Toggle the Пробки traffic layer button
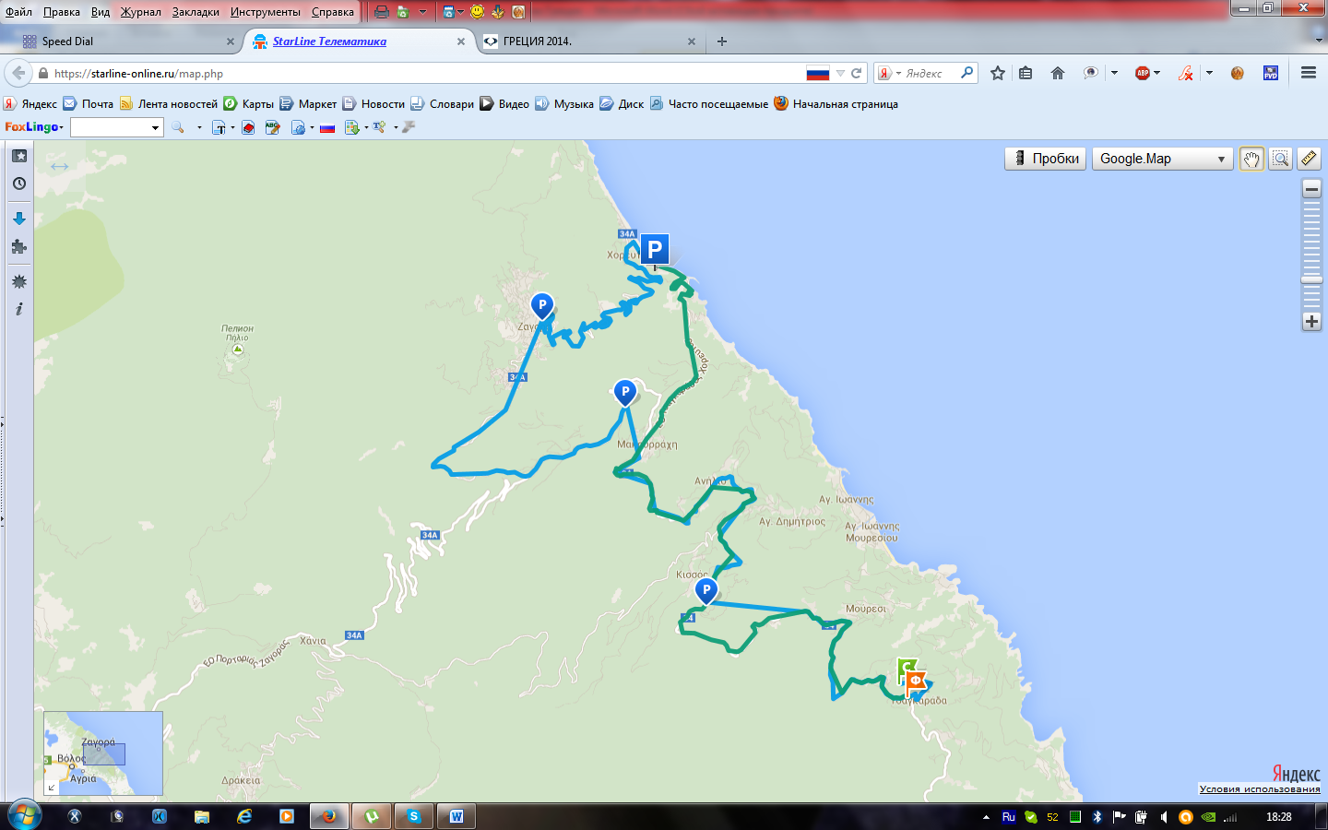The width and height of the screenshot is (1328, 830). pyautogui.click(x=1045, y=159)
